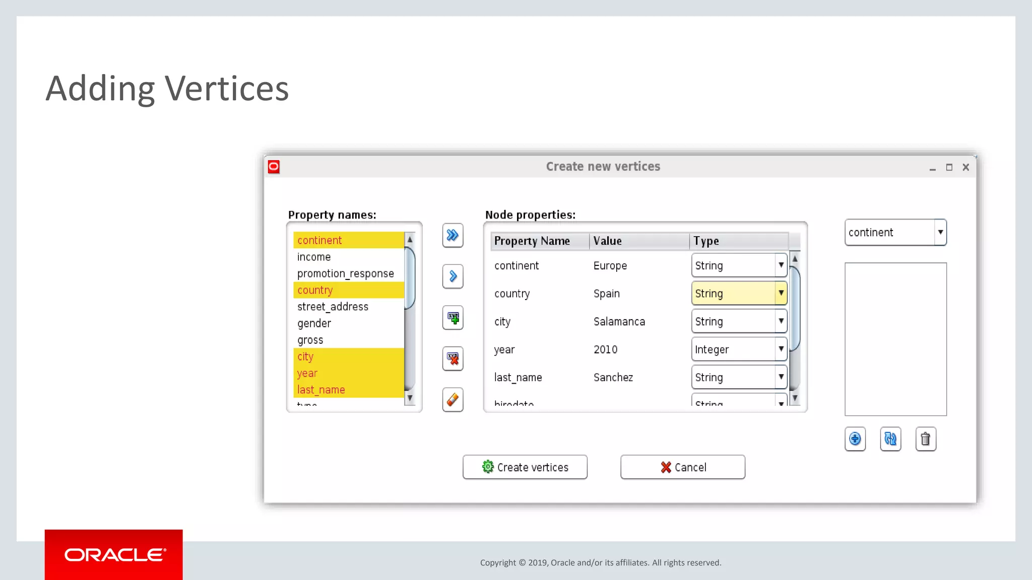Image resolution: width=1032 pixels, height=580 pixels.
Task: Click the remove property icon with red X
Action: click(453, 359)
